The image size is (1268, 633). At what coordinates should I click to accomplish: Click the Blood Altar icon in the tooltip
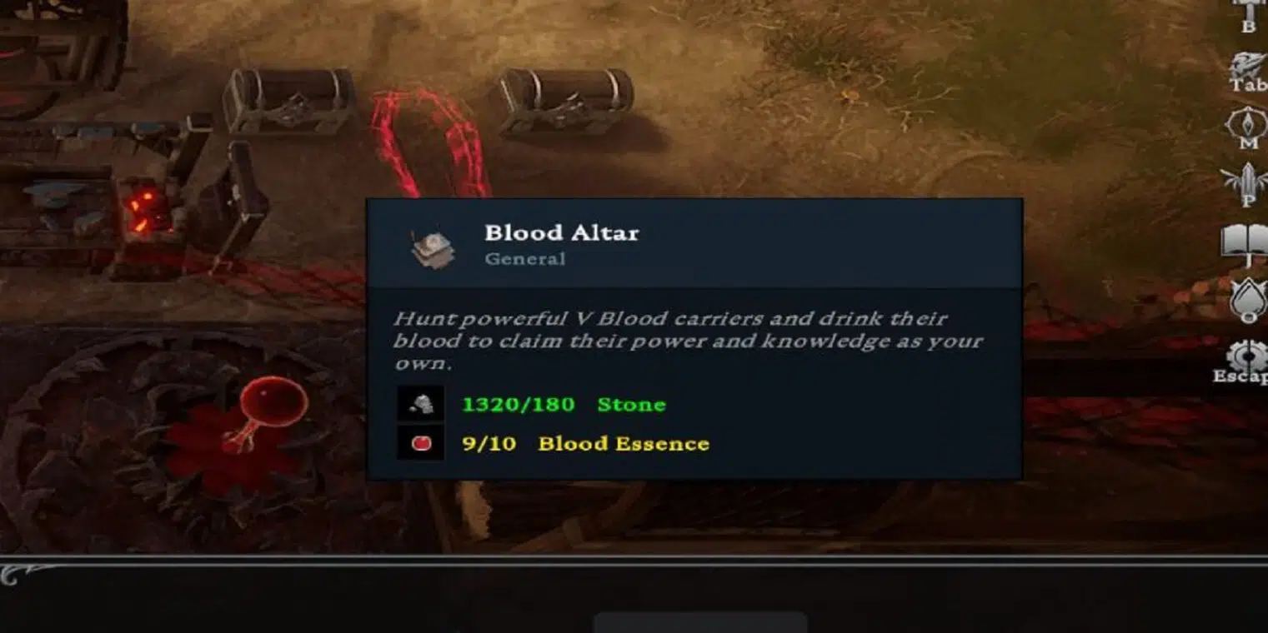[432, 247]
